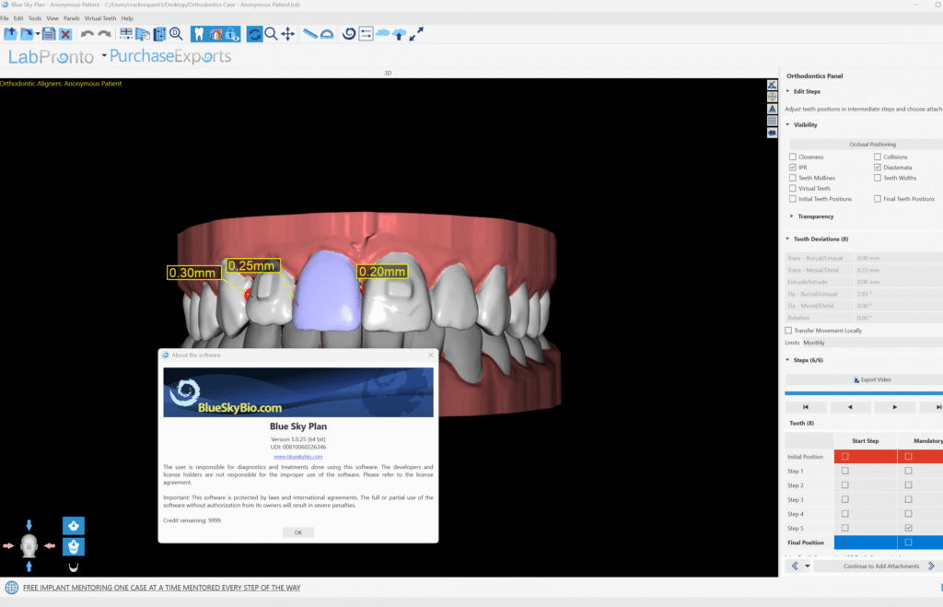Click the save project floppy disk icon
Image resolution: width=943 pixels, height=607 pixels.
click(x=48, y=34)
